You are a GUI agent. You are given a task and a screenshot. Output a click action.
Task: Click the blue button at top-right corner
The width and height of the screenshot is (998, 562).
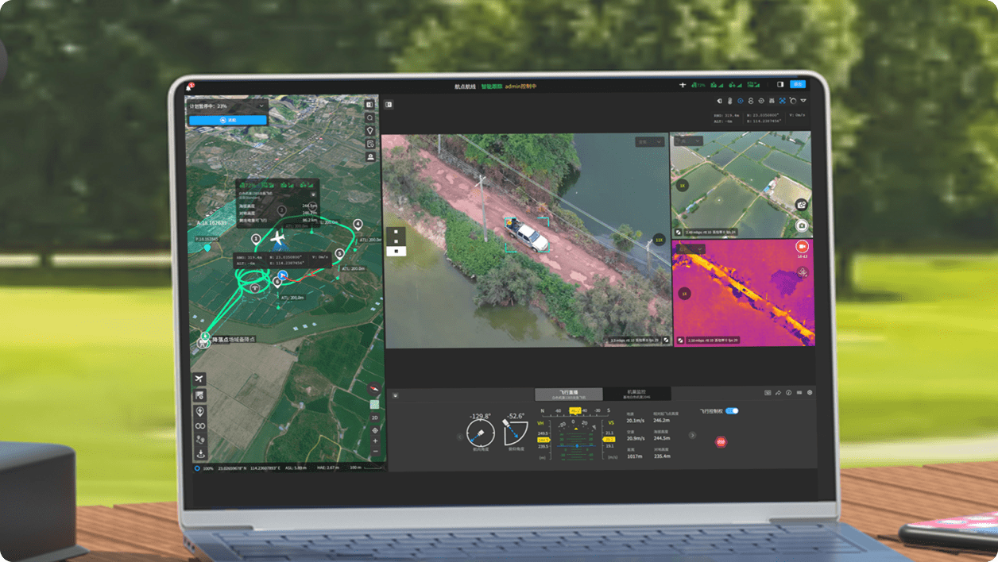click(798, 84)
